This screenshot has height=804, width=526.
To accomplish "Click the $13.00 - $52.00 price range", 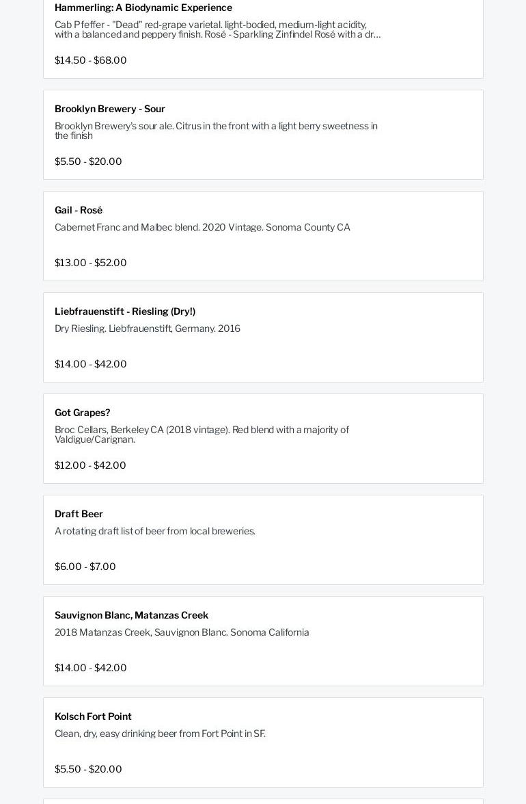I will (90, 263).
